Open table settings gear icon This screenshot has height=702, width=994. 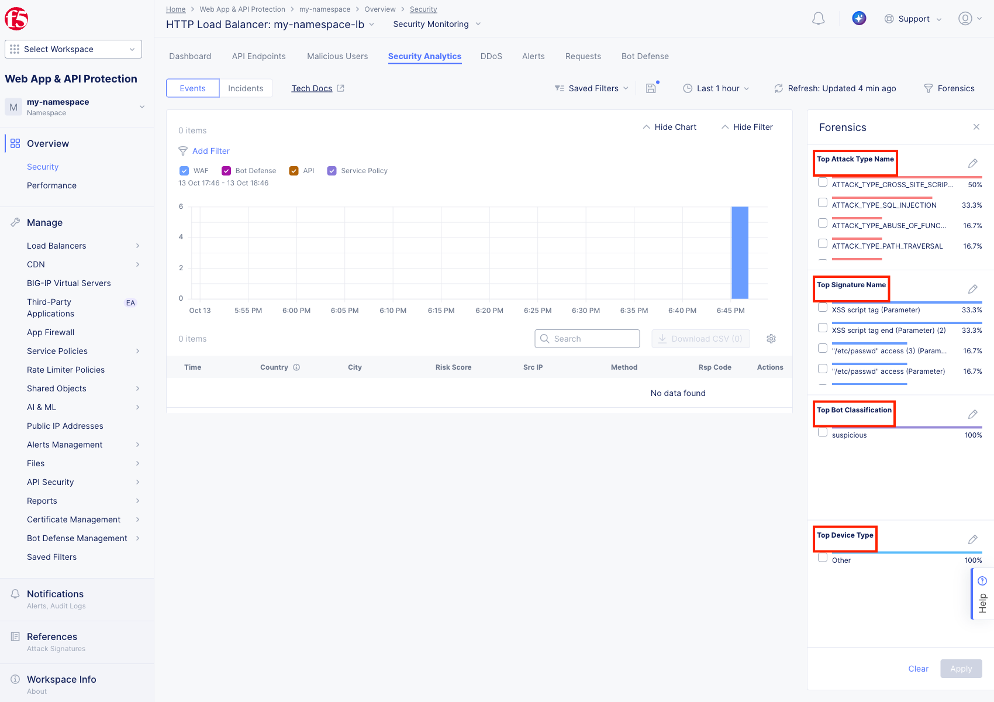click(x=771, y=339)
